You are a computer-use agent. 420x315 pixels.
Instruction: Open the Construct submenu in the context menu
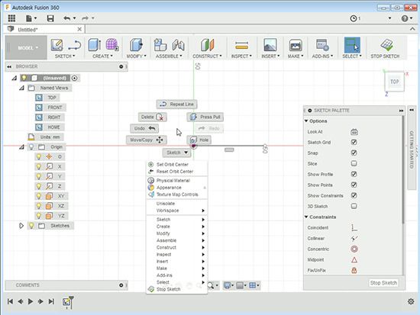177,247
